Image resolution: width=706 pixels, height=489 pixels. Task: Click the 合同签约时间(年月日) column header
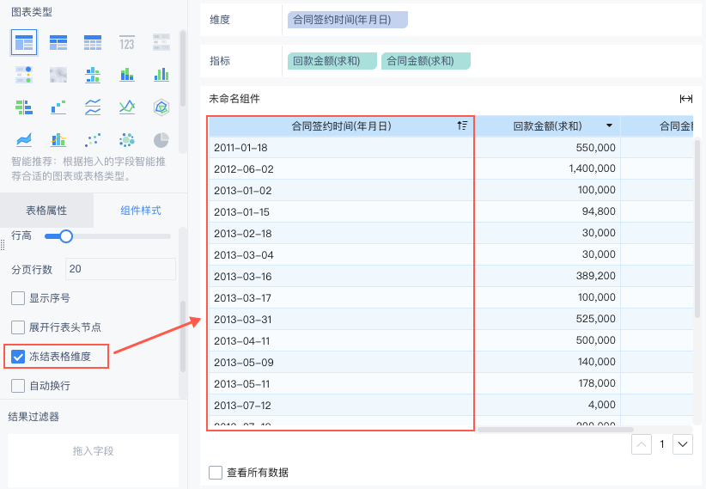click(x=341, y=126)
